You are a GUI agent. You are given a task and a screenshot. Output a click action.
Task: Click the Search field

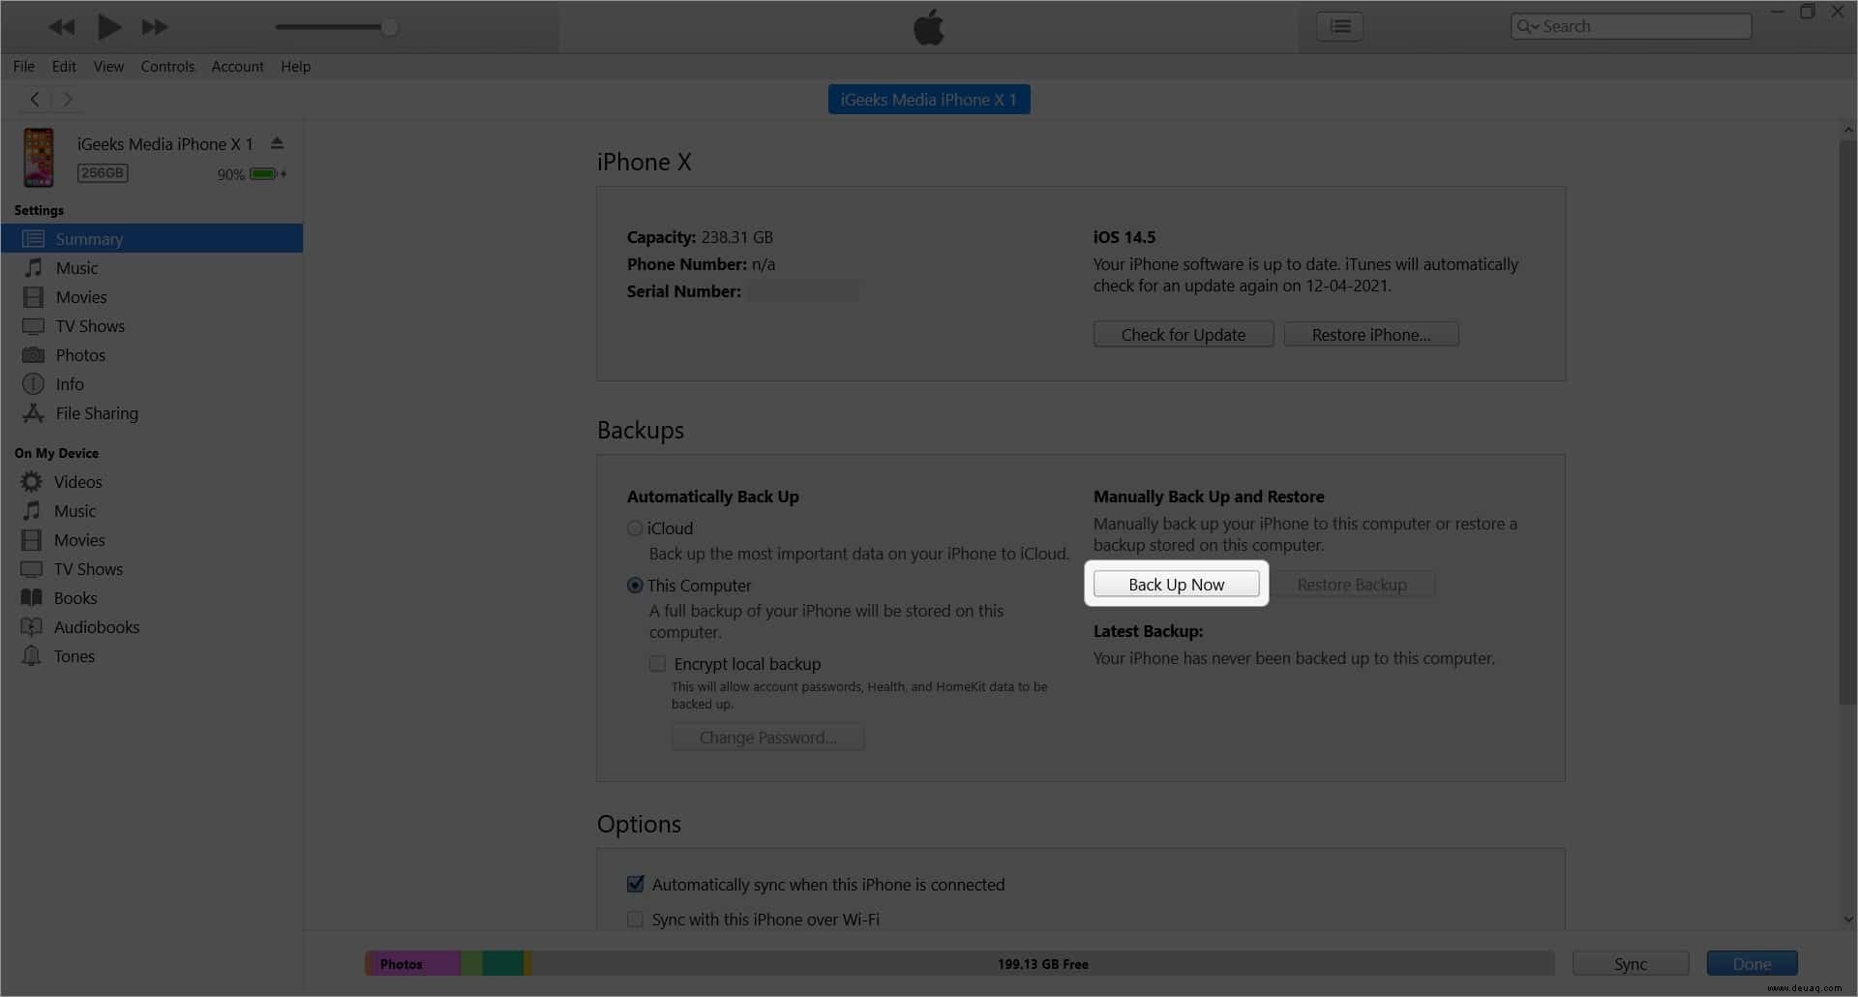click(1631, 26)
